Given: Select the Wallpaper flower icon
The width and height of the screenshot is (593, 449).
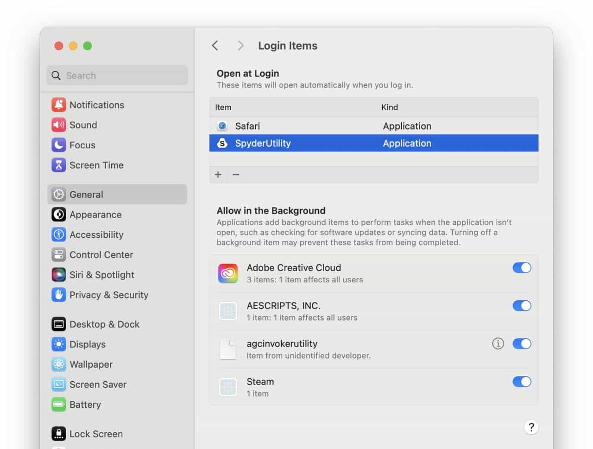Looking at the screenshot, I should coord(58,364).
